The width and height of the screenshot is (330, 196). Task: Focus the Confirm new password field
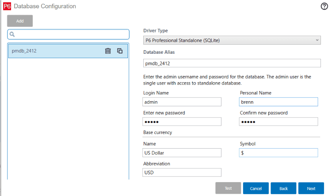278,121
